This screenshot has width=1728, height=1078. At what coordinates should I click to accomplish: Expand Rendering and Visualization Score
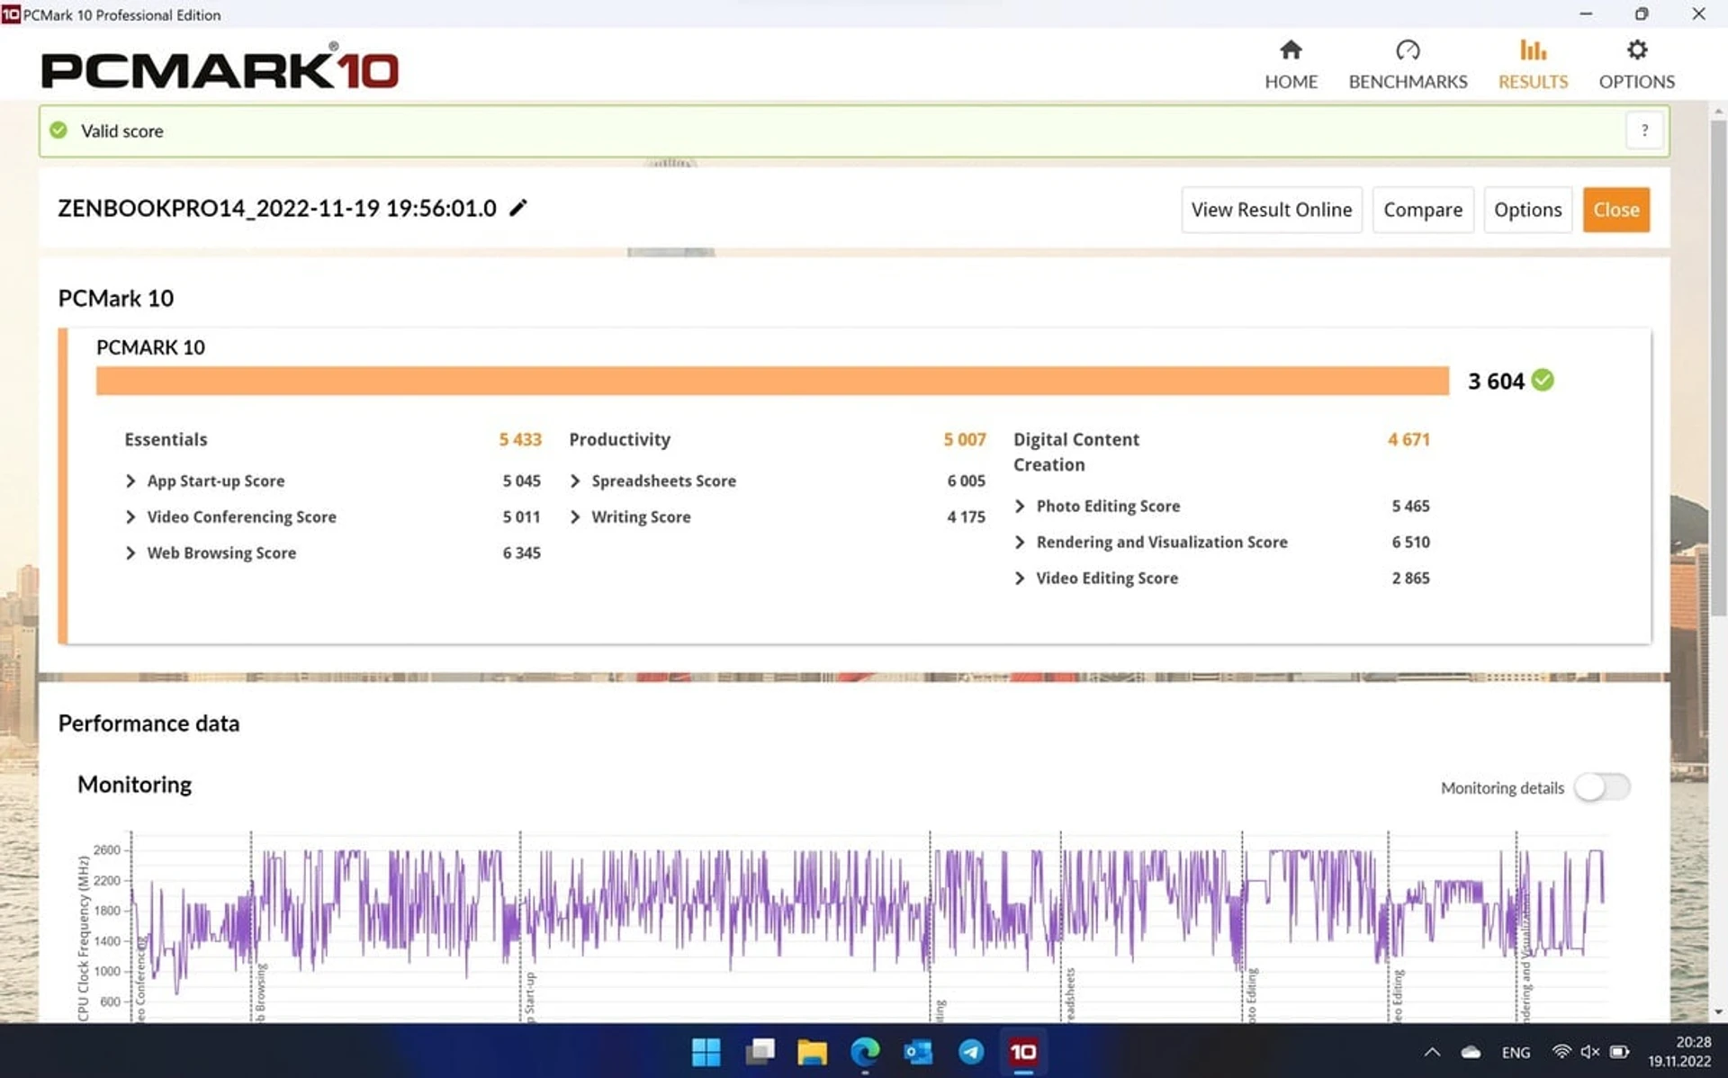pyautogui.click(x=1020, y=543)
